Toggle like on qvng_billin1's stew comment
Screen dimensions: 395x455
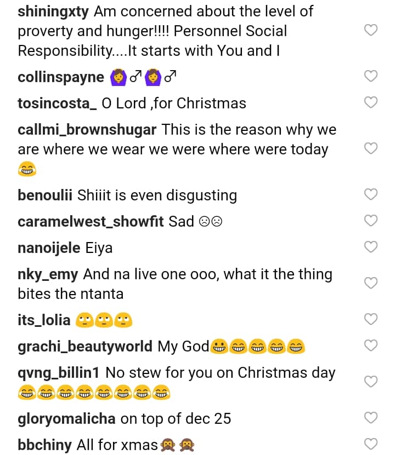(371, 382)
